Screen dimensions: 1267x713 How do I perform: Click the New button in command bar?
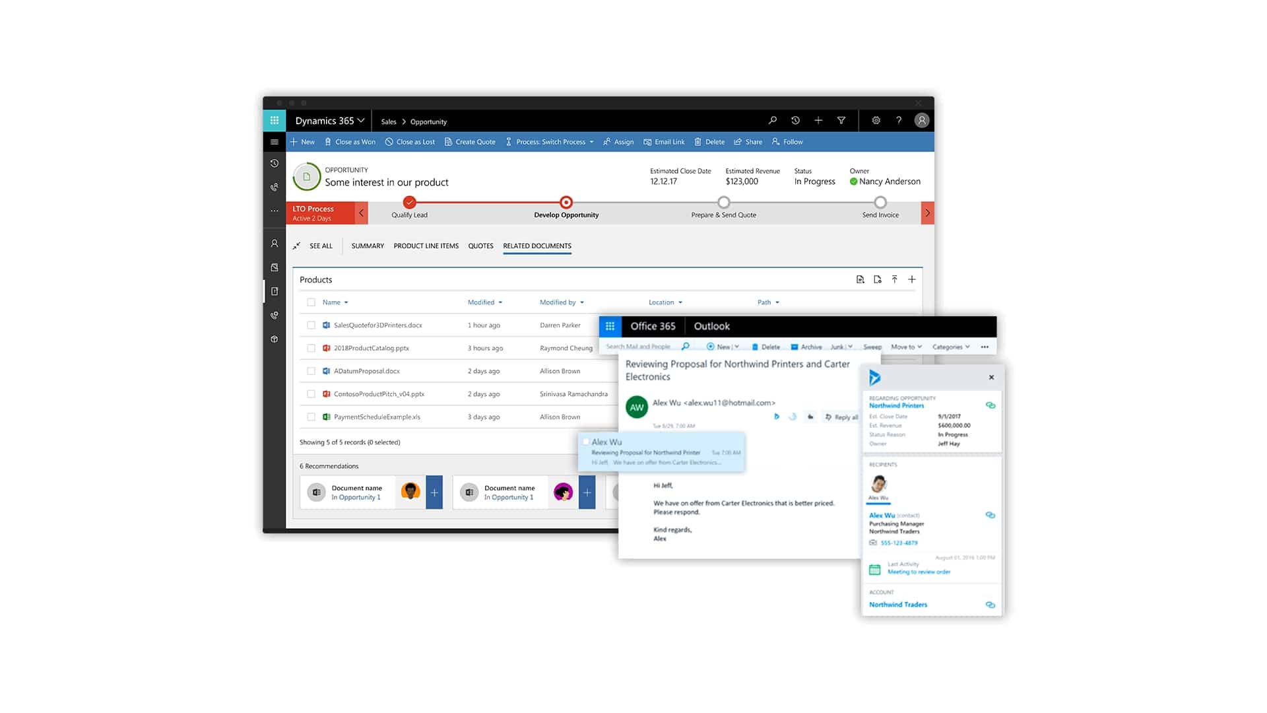click(x=302, y=142)
